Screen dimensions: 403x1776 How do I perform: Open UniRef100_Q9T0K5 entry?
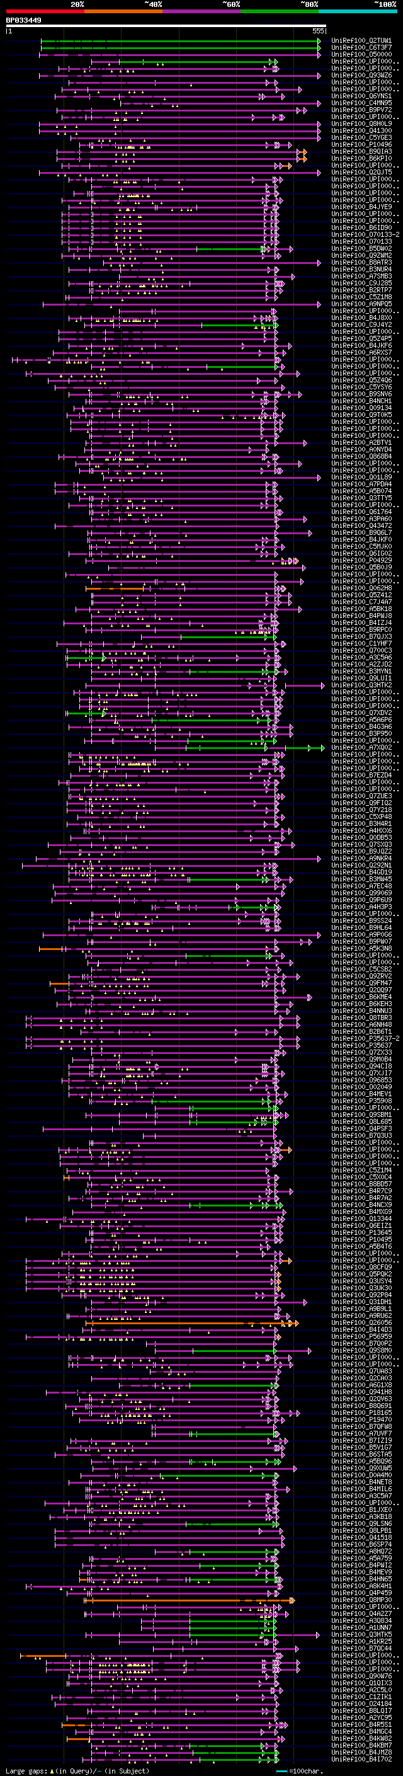[x=361, y=415]
